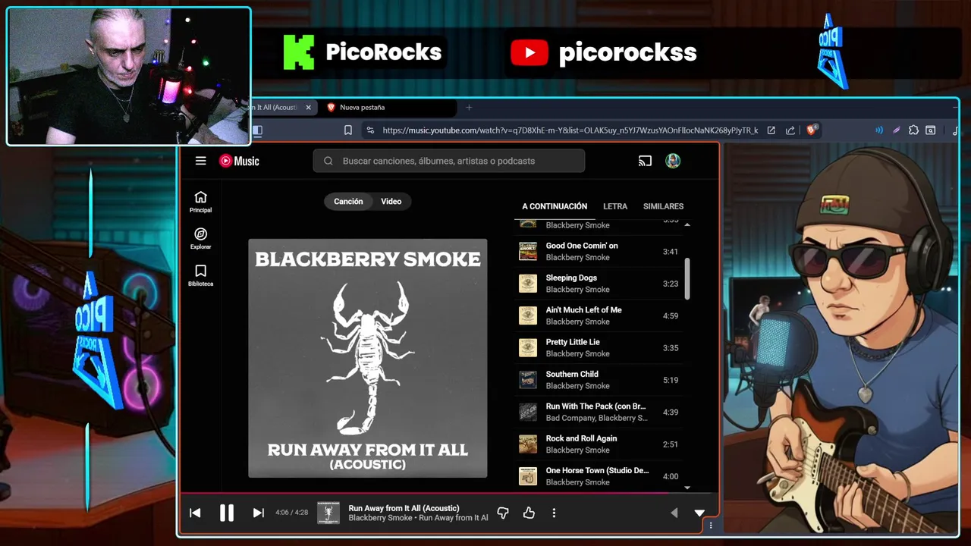The height and width of the screenshot is (546, 971).
Task: Click the open-in-app icon in address bar
Action: pos(771,130)
